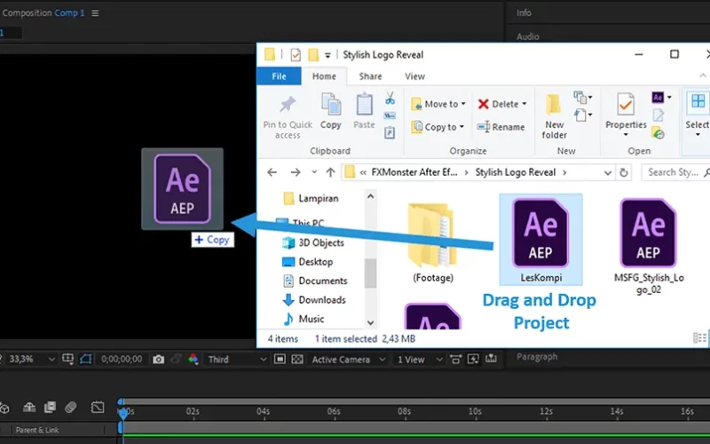The image size is (710, 444).
Task: Open recent locations dropdown arrow
Action: click(x=314, y=172)
